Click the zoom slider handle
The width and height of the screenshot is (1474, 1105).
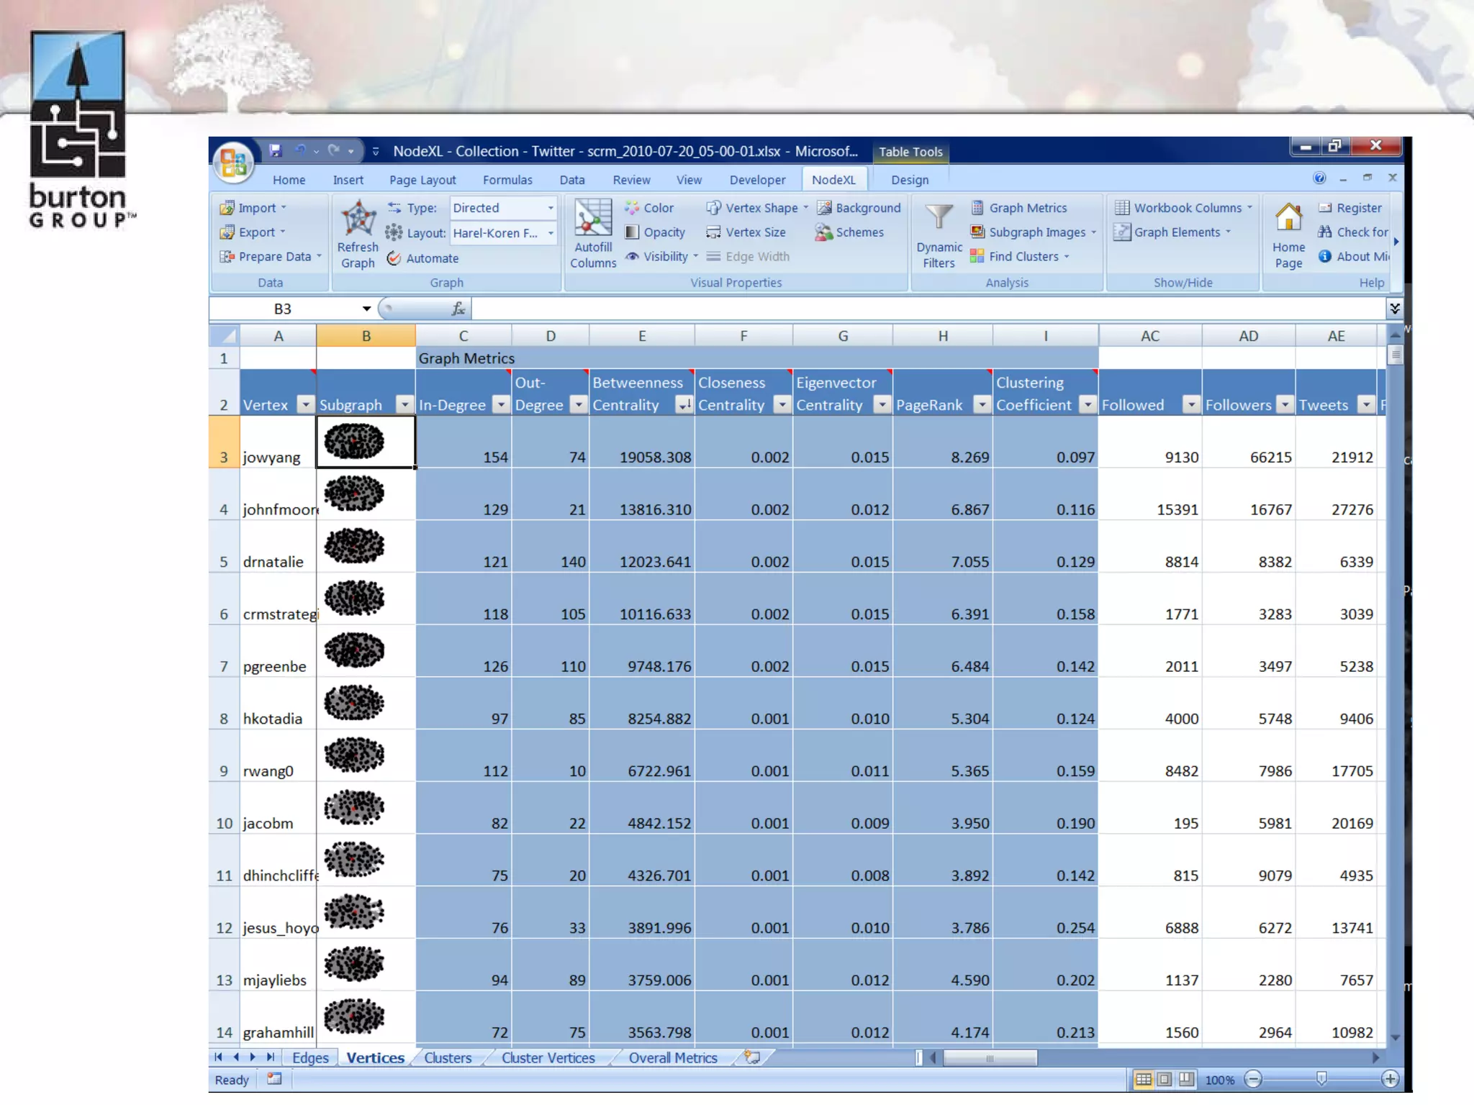point(1321,1079)
